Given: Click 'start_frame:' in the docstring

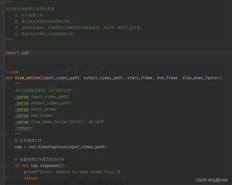Looking at the screenshot, I should point(45,109).
